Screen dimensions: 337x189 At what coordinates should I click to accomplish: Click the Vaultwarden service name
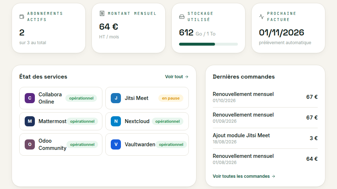click(x=140, y=144)
